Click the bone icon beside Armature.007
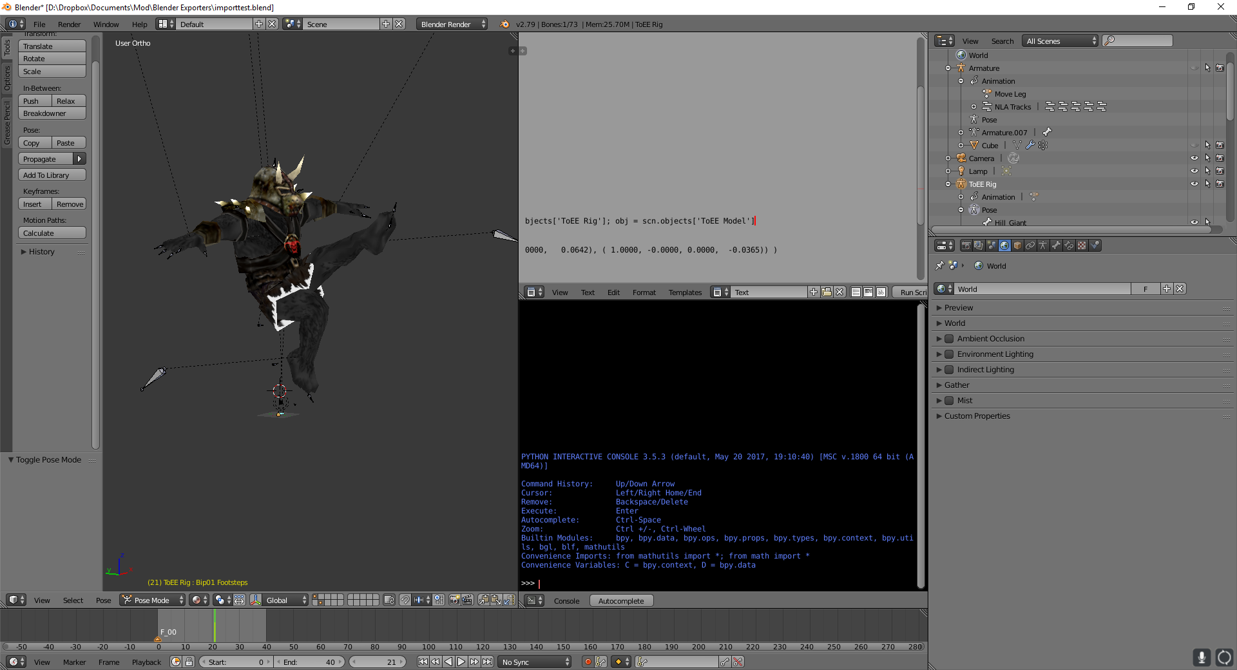The width and height of the screenshot is (1237, 670). coord(1047,133)
